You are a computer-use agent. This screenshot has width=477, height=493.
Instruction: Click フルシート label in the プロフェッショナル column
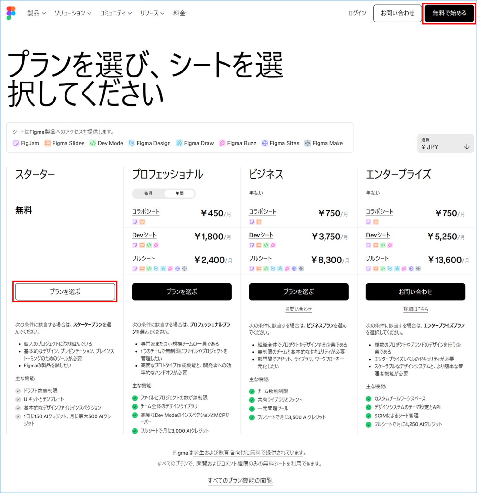point(143,258)
